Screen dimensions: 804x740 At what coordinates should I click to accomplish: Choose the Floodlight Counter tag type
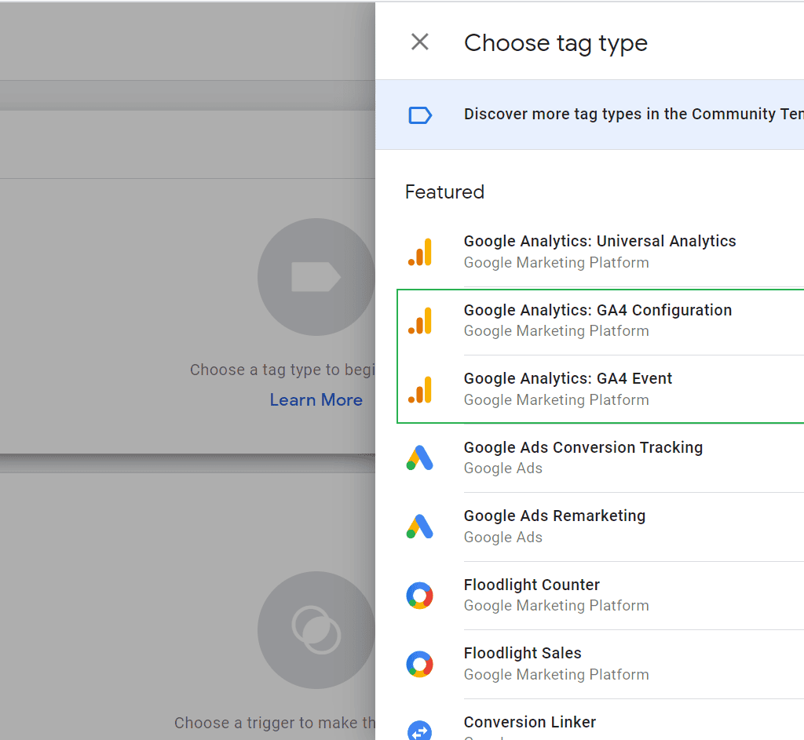(532, 585)
